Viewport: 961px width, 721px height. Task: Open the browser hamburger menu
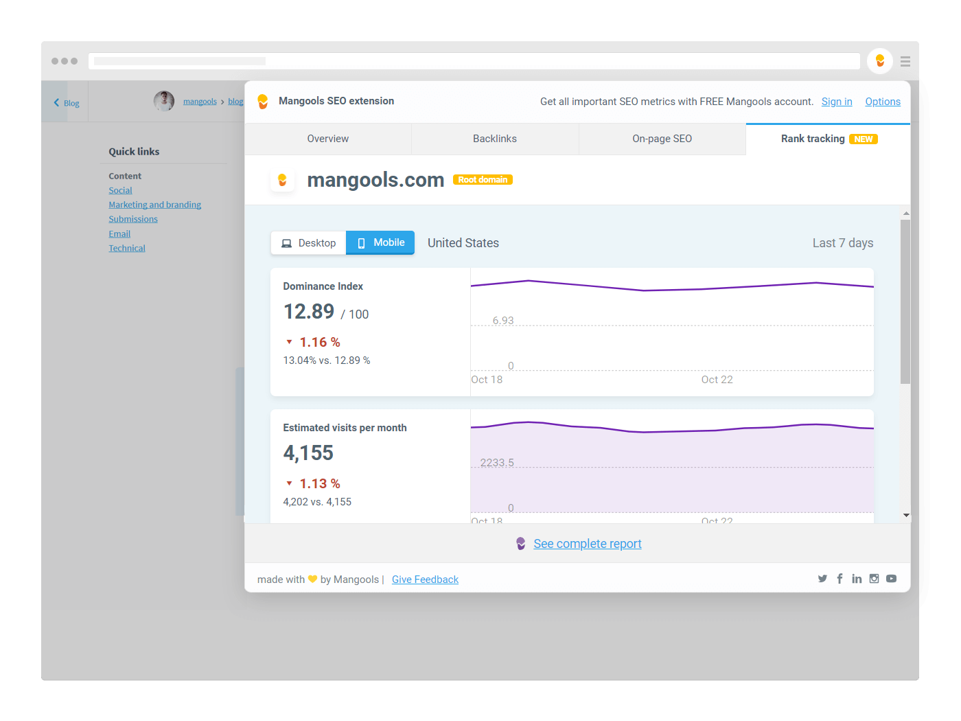click(x=905, y=62)
